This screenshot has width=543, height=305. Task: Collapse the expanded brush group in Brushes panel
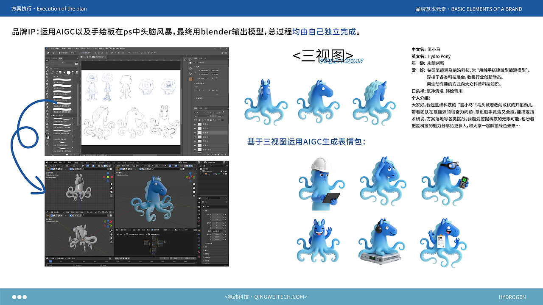[51, 115]
